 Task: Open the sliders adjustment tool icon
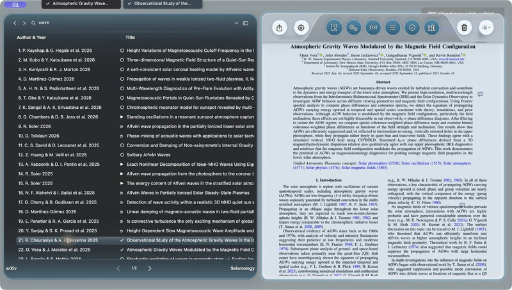click(x=392, y=28)
